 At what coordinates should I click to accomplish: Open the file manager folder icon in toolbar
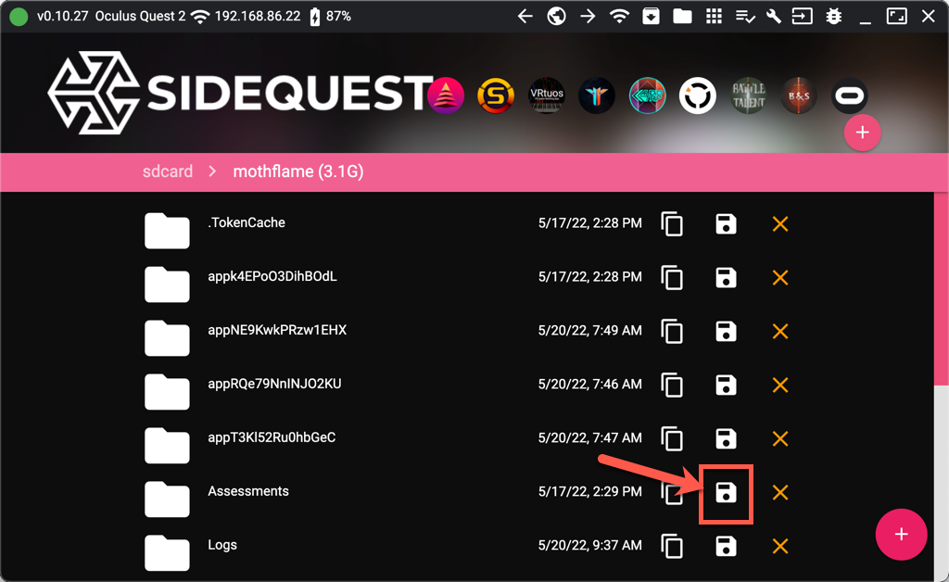(x=682, y=17)
